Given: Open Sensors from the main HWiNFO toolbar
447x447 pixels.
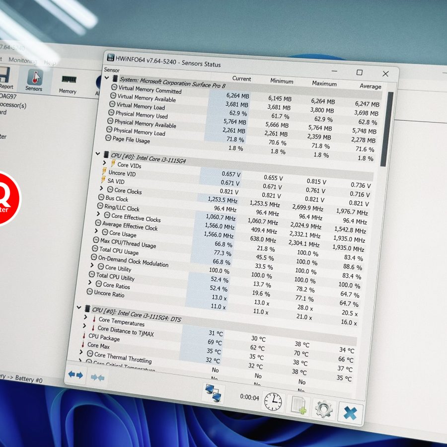Looking at the screenshot, I should [x=34, y=80].
